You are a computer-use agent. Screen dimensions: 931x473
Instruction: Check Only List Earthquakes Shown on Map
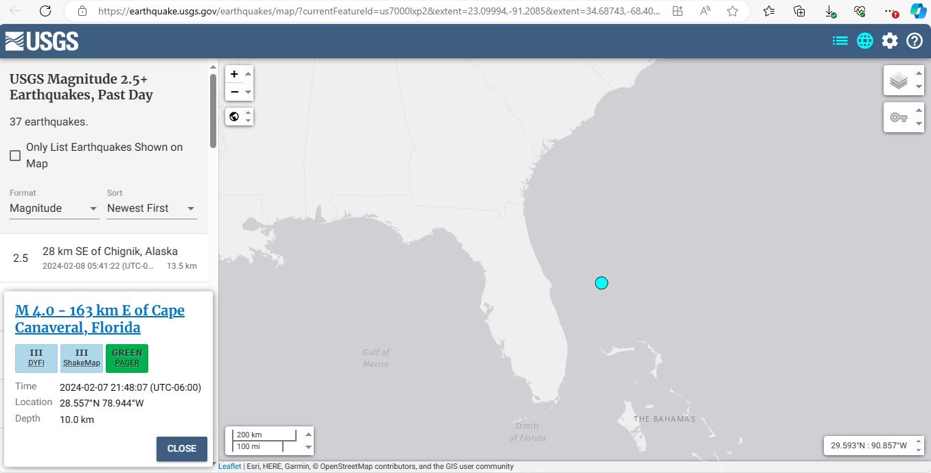tap(15, 156)
